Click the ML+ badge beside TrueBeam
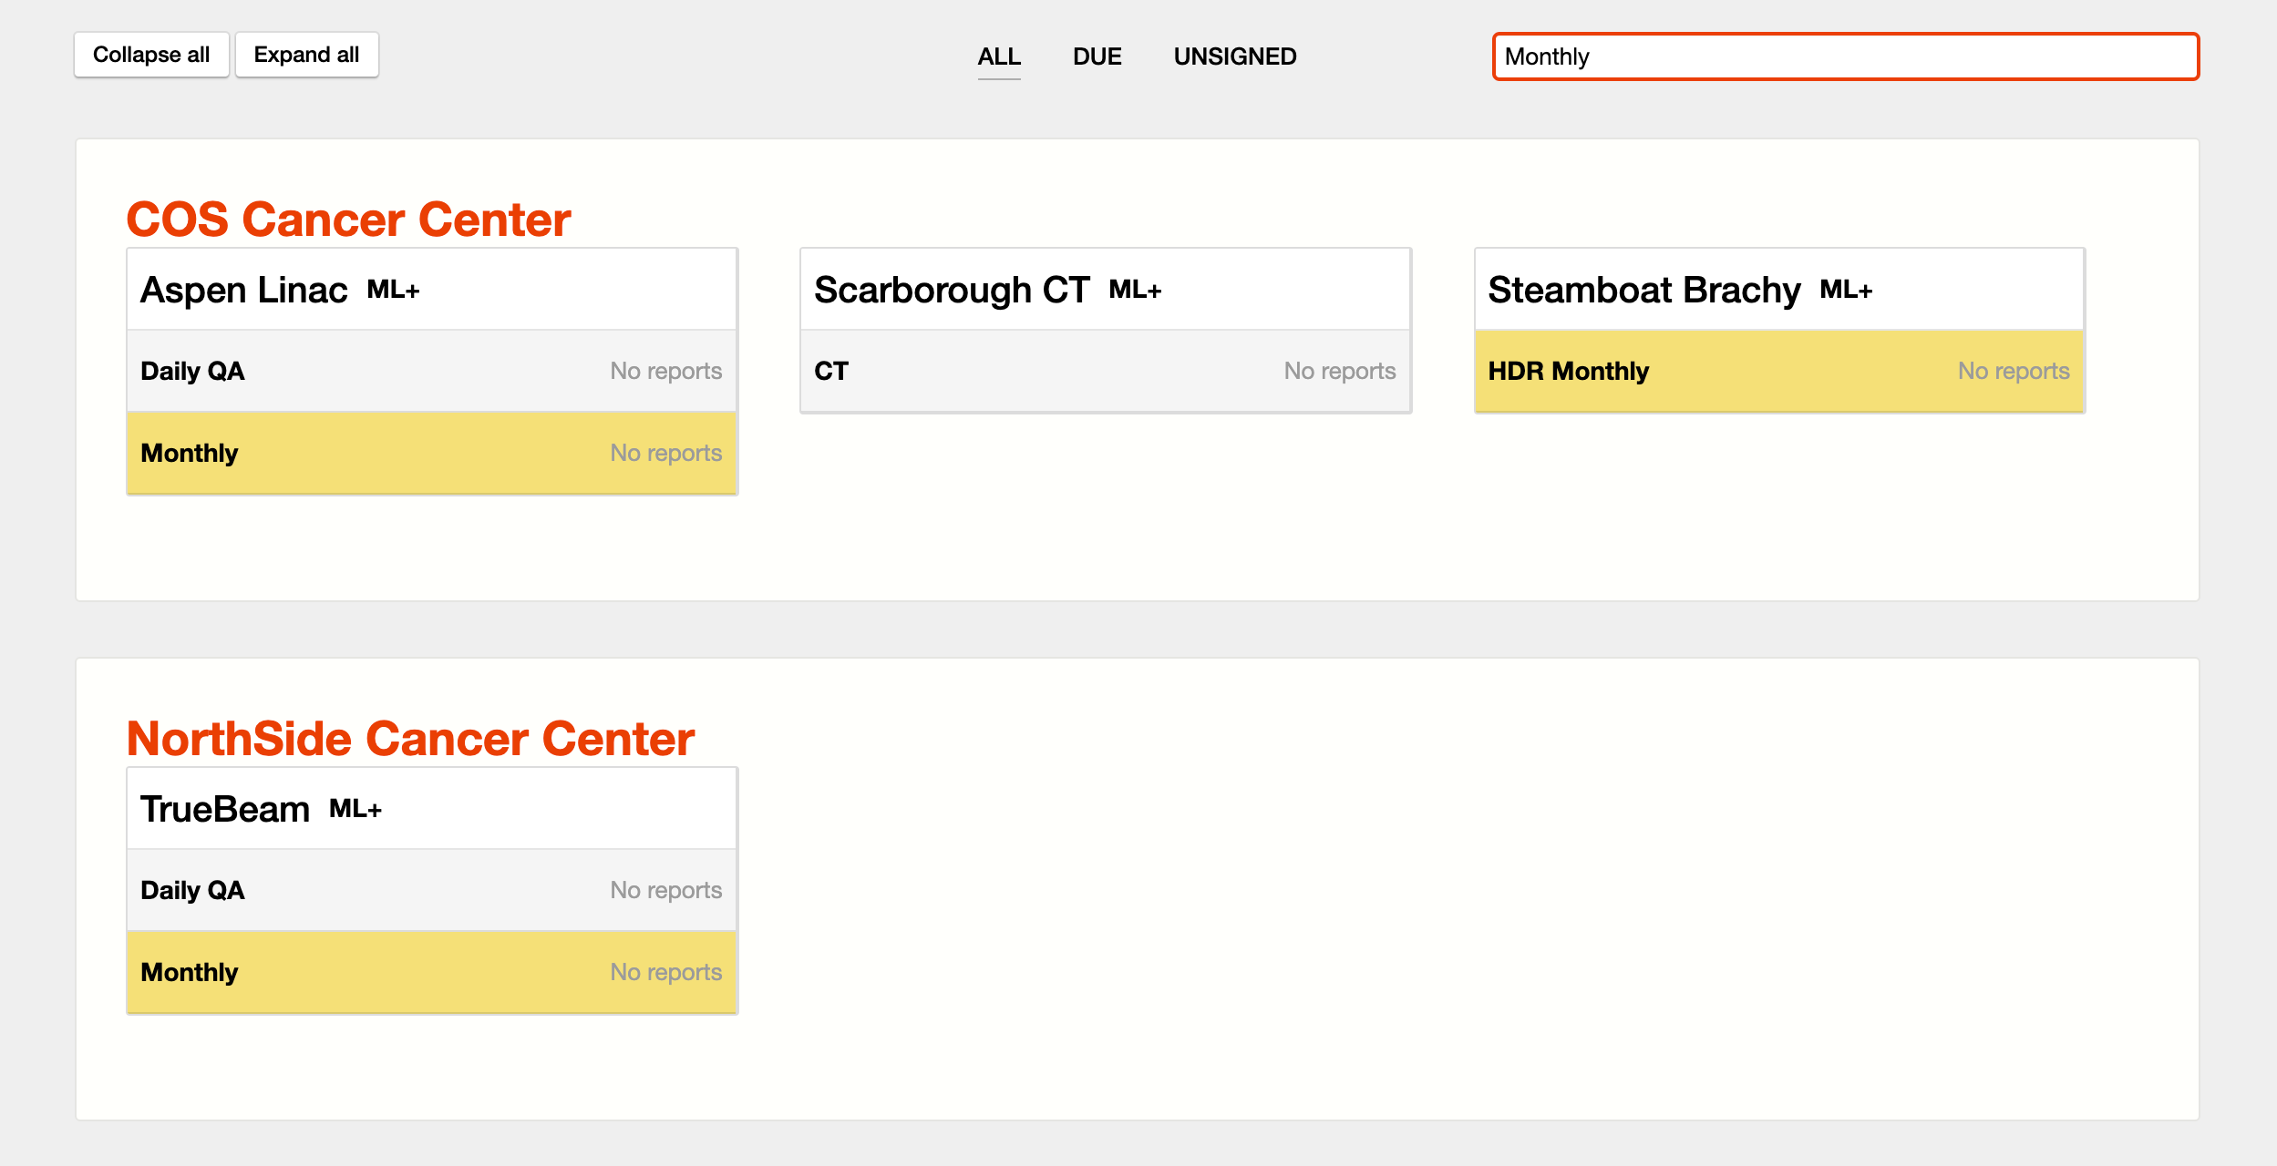Screen dimensions: 2277x1166 tap(355, 809)
